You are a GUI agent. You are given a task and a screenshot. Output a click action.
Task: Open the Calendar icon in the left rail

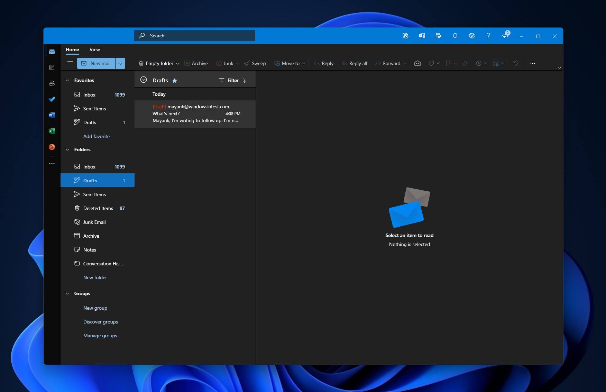(52, 67)
